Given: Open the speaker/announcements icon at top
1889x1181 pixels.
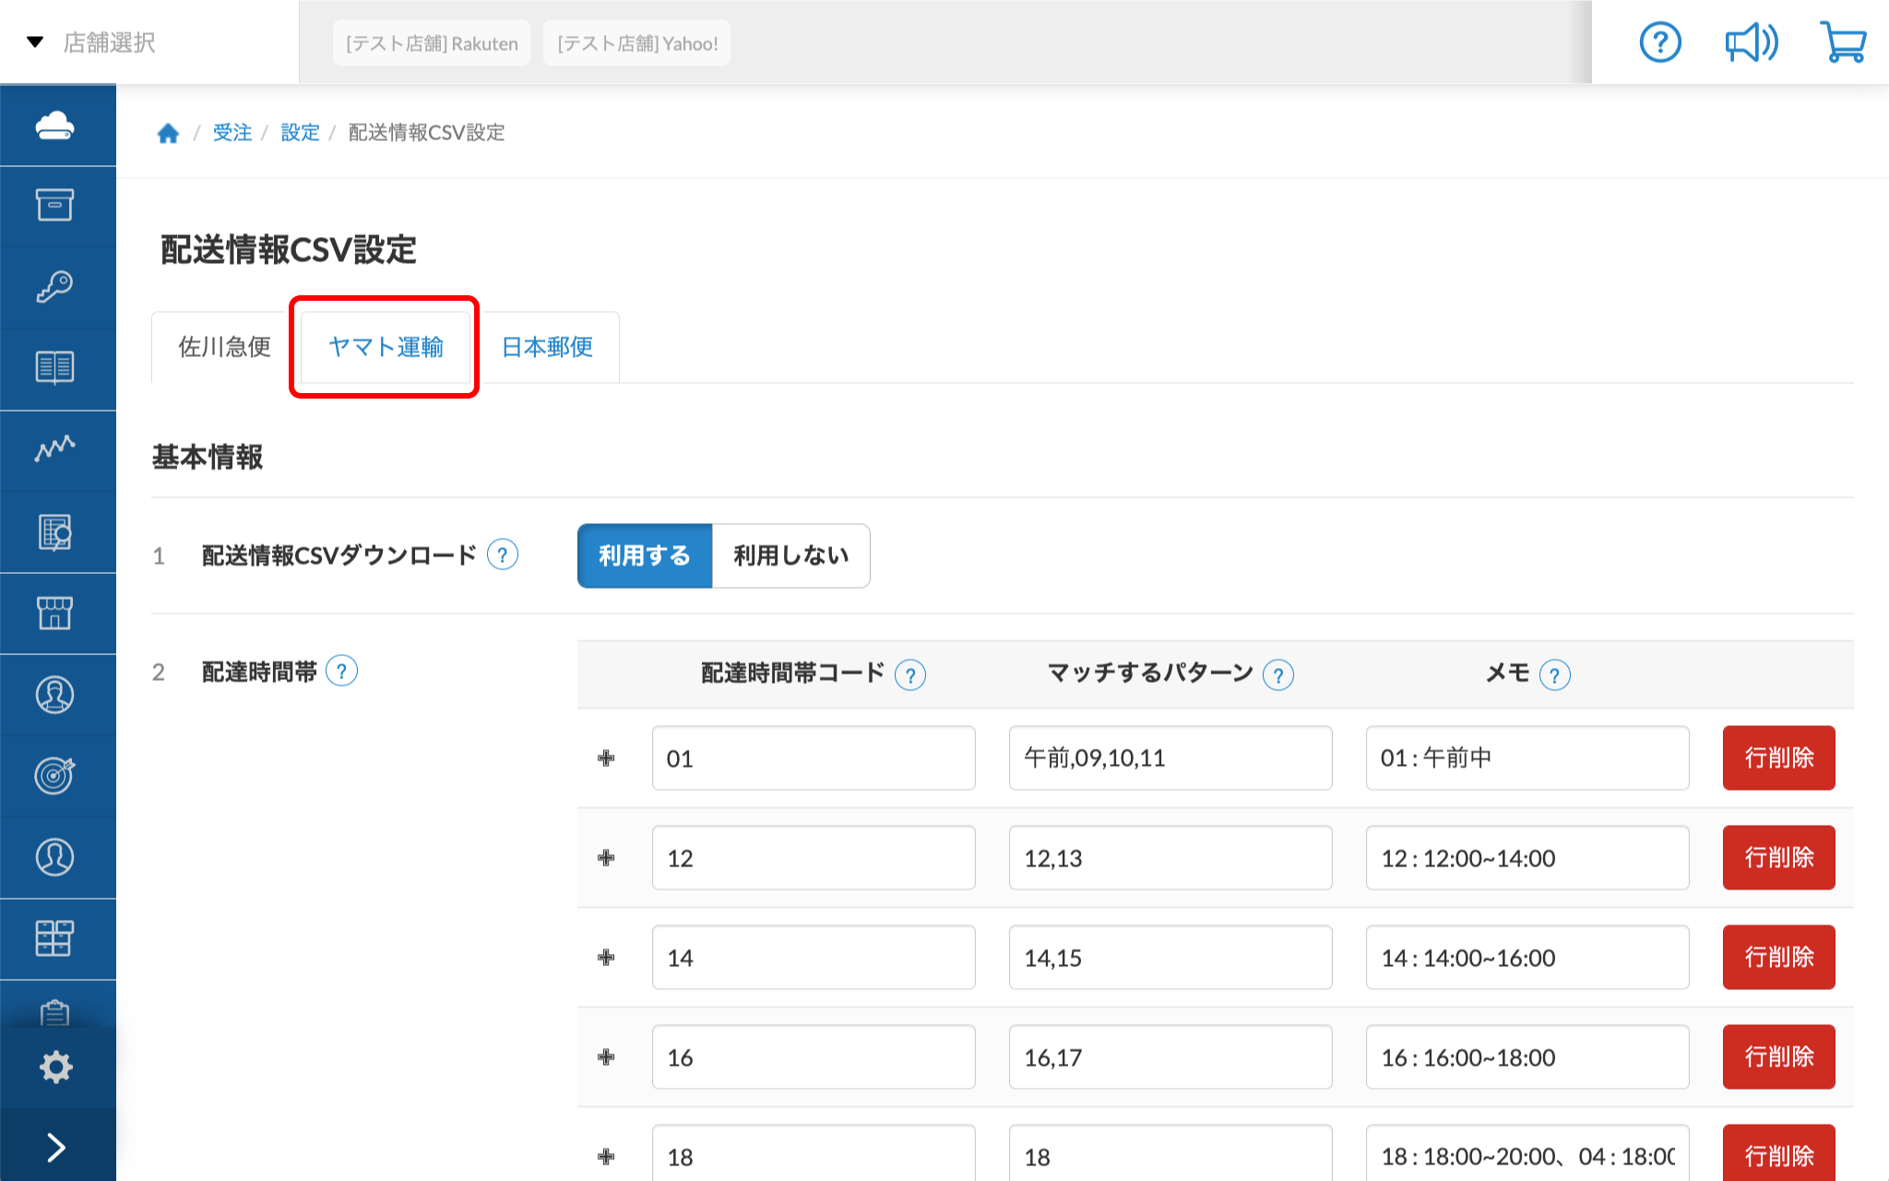Looking at the screenshot, I should pos(1750,42).
